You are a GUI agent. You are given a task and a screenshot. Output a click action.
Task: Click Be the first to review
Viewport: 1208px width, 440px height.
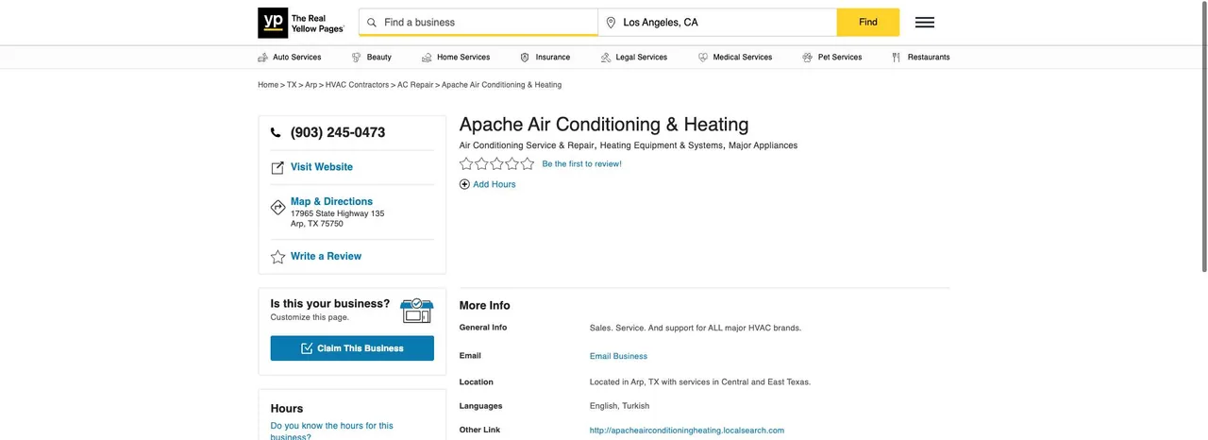click(582, 164)
